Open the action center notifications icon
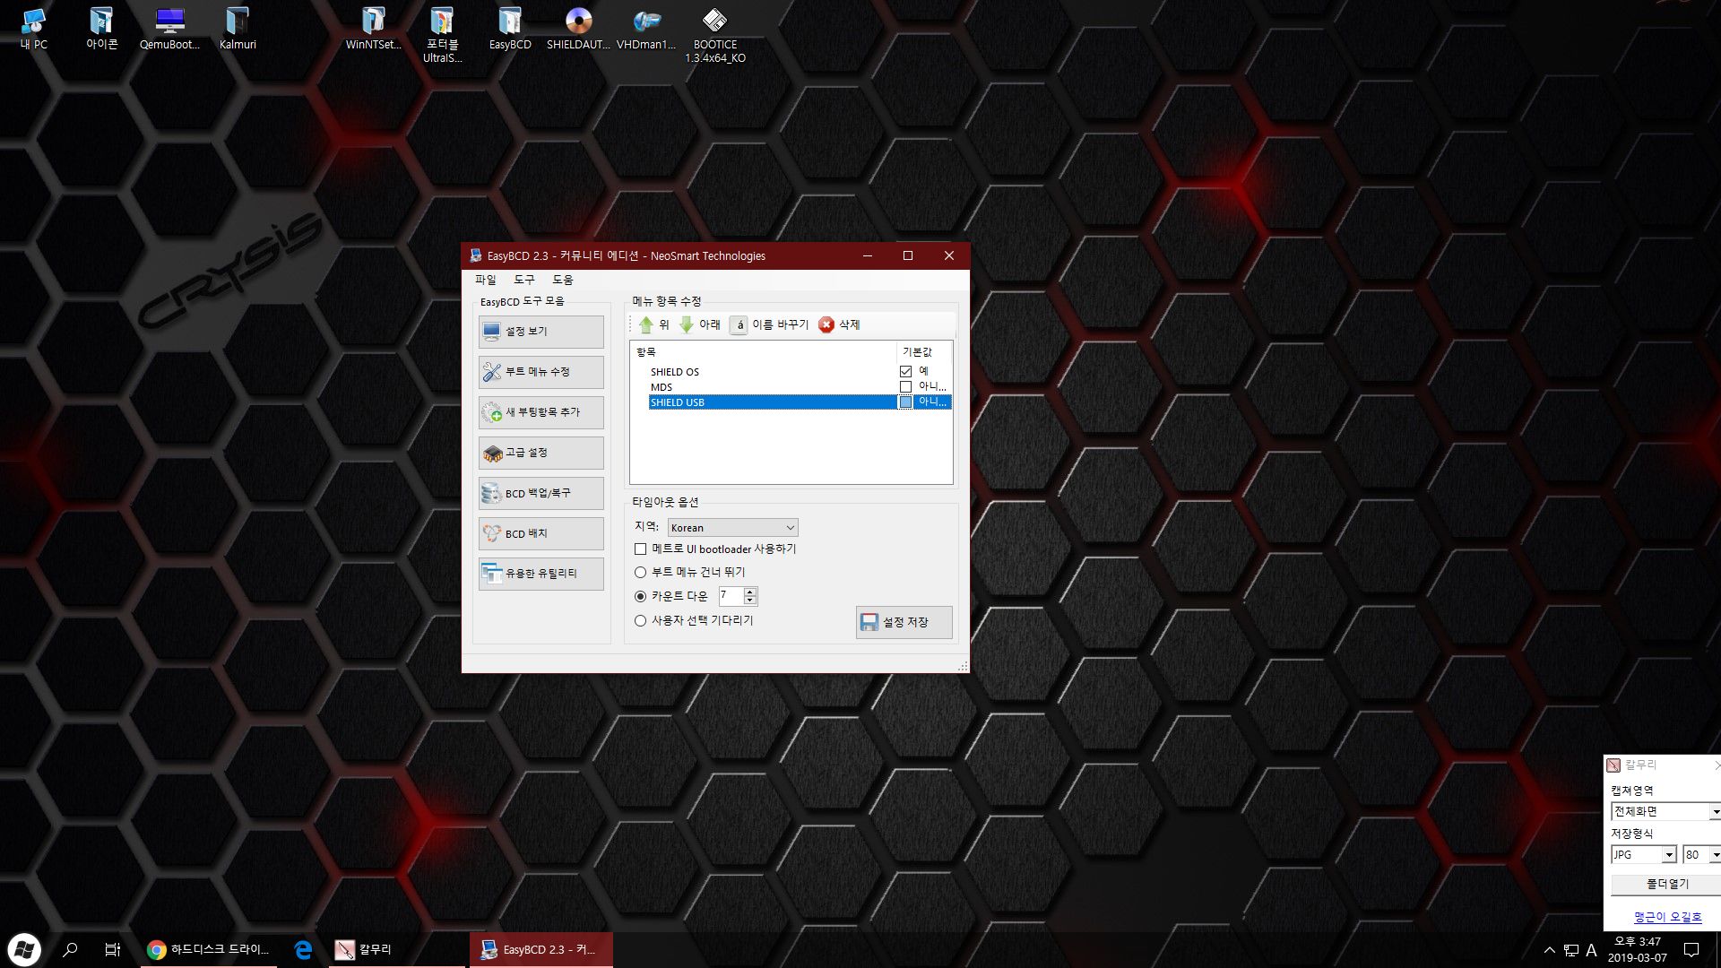Screen dimensions: 1721x968 tap(1691, 950)
